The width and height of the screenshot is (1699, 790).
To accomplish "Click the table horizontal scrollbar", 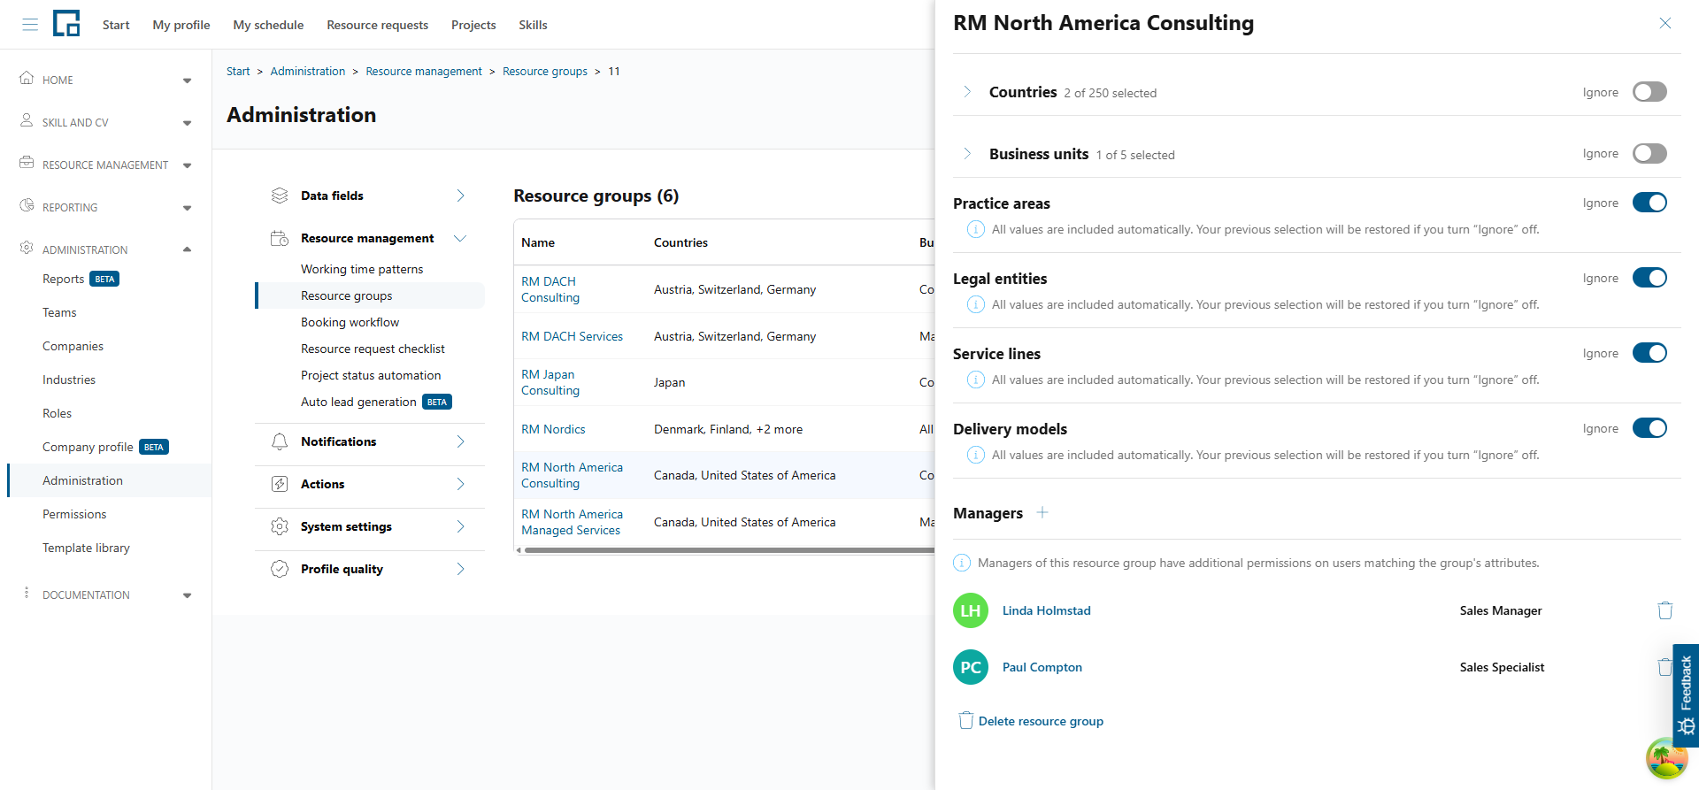I will [728, 550].
